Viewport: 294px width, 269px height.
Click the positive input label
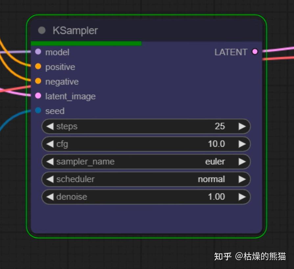click(61, 67)
